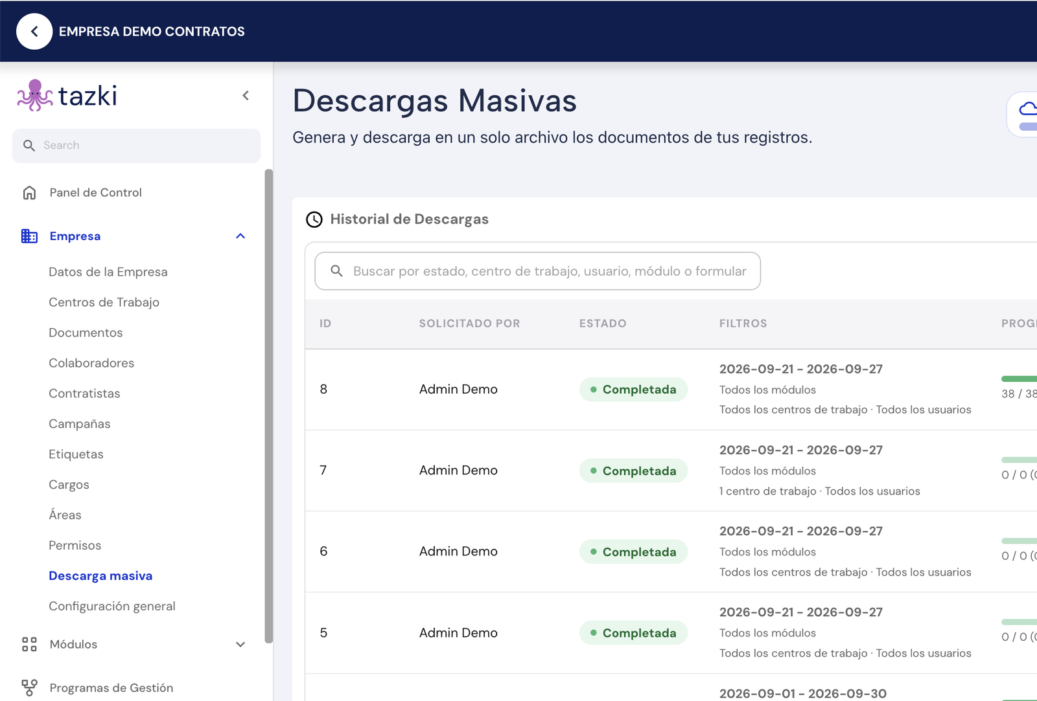The width and height of the screenshot is (1037, 701).
Task: Click the Historial de Descargas clock icon
Action: (314, 219)
